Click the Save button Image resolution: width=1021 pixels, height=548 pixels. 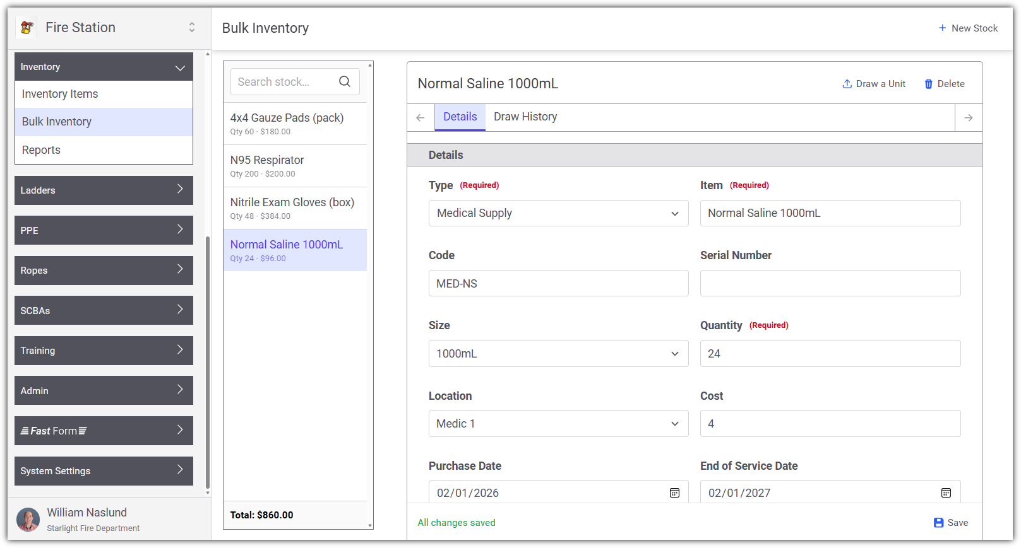pyautogui.click(x=951, y=523)
